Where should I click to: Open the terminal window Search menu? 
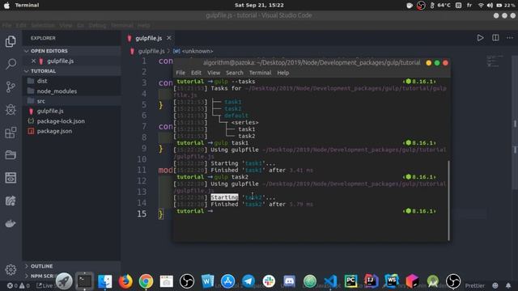tap(235, 73)
